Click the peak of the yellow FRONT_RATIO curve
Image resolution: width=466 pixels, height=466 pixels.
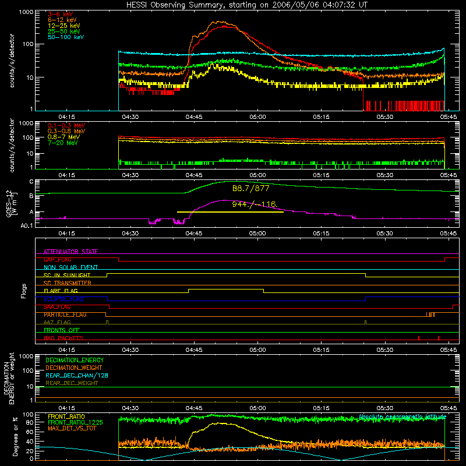(x=220, y=423)
